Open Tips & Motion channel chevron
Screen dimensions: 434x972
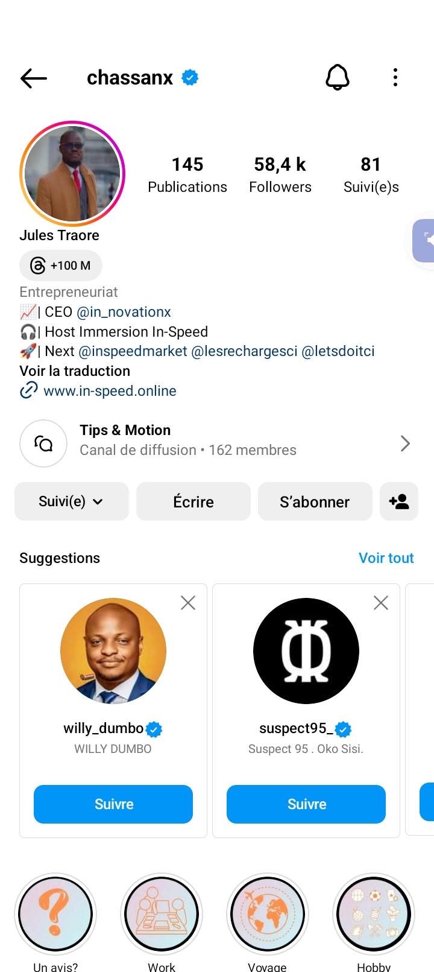click(x=405, y=444)
